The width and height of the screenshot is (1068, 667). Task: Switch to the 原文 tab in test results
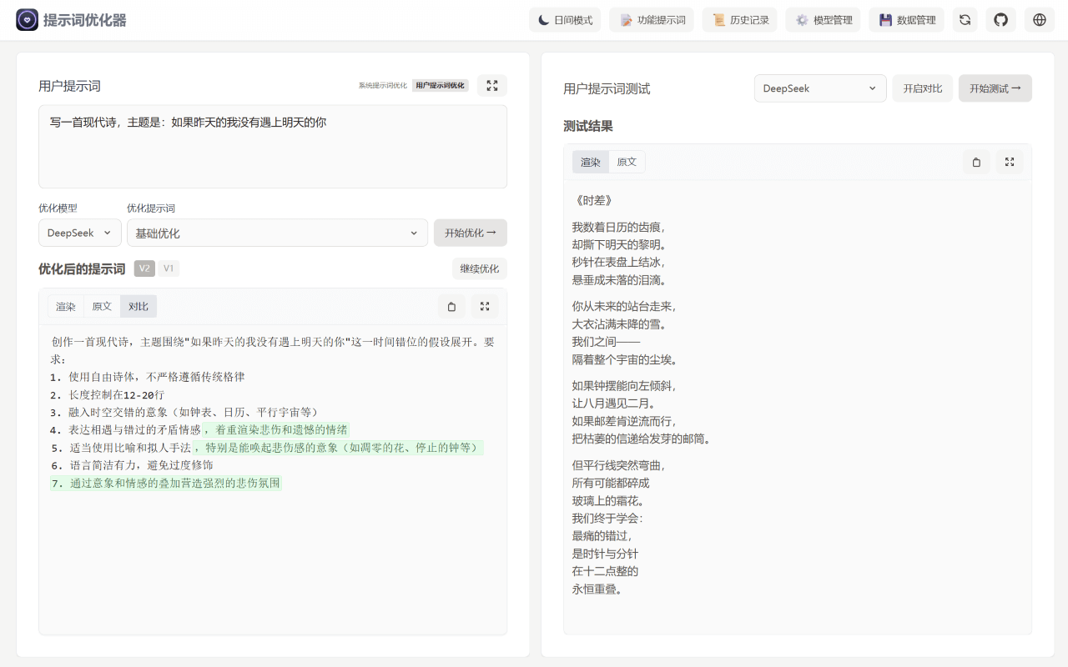tap(627, 161)
